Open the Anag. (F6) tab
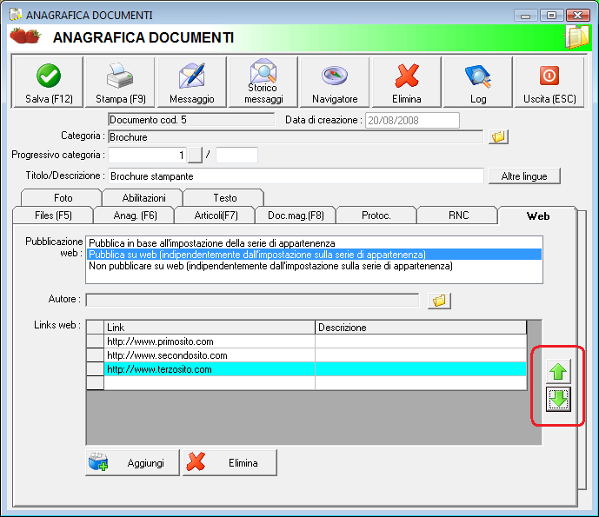Viewport: 599px width, 517px height. click(x=135, y=215)
